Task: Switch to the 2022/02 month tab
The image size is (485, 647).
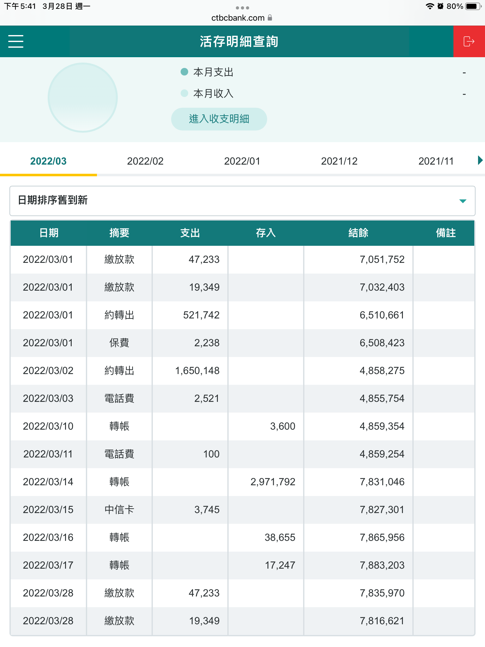Action: coord(145,161)
